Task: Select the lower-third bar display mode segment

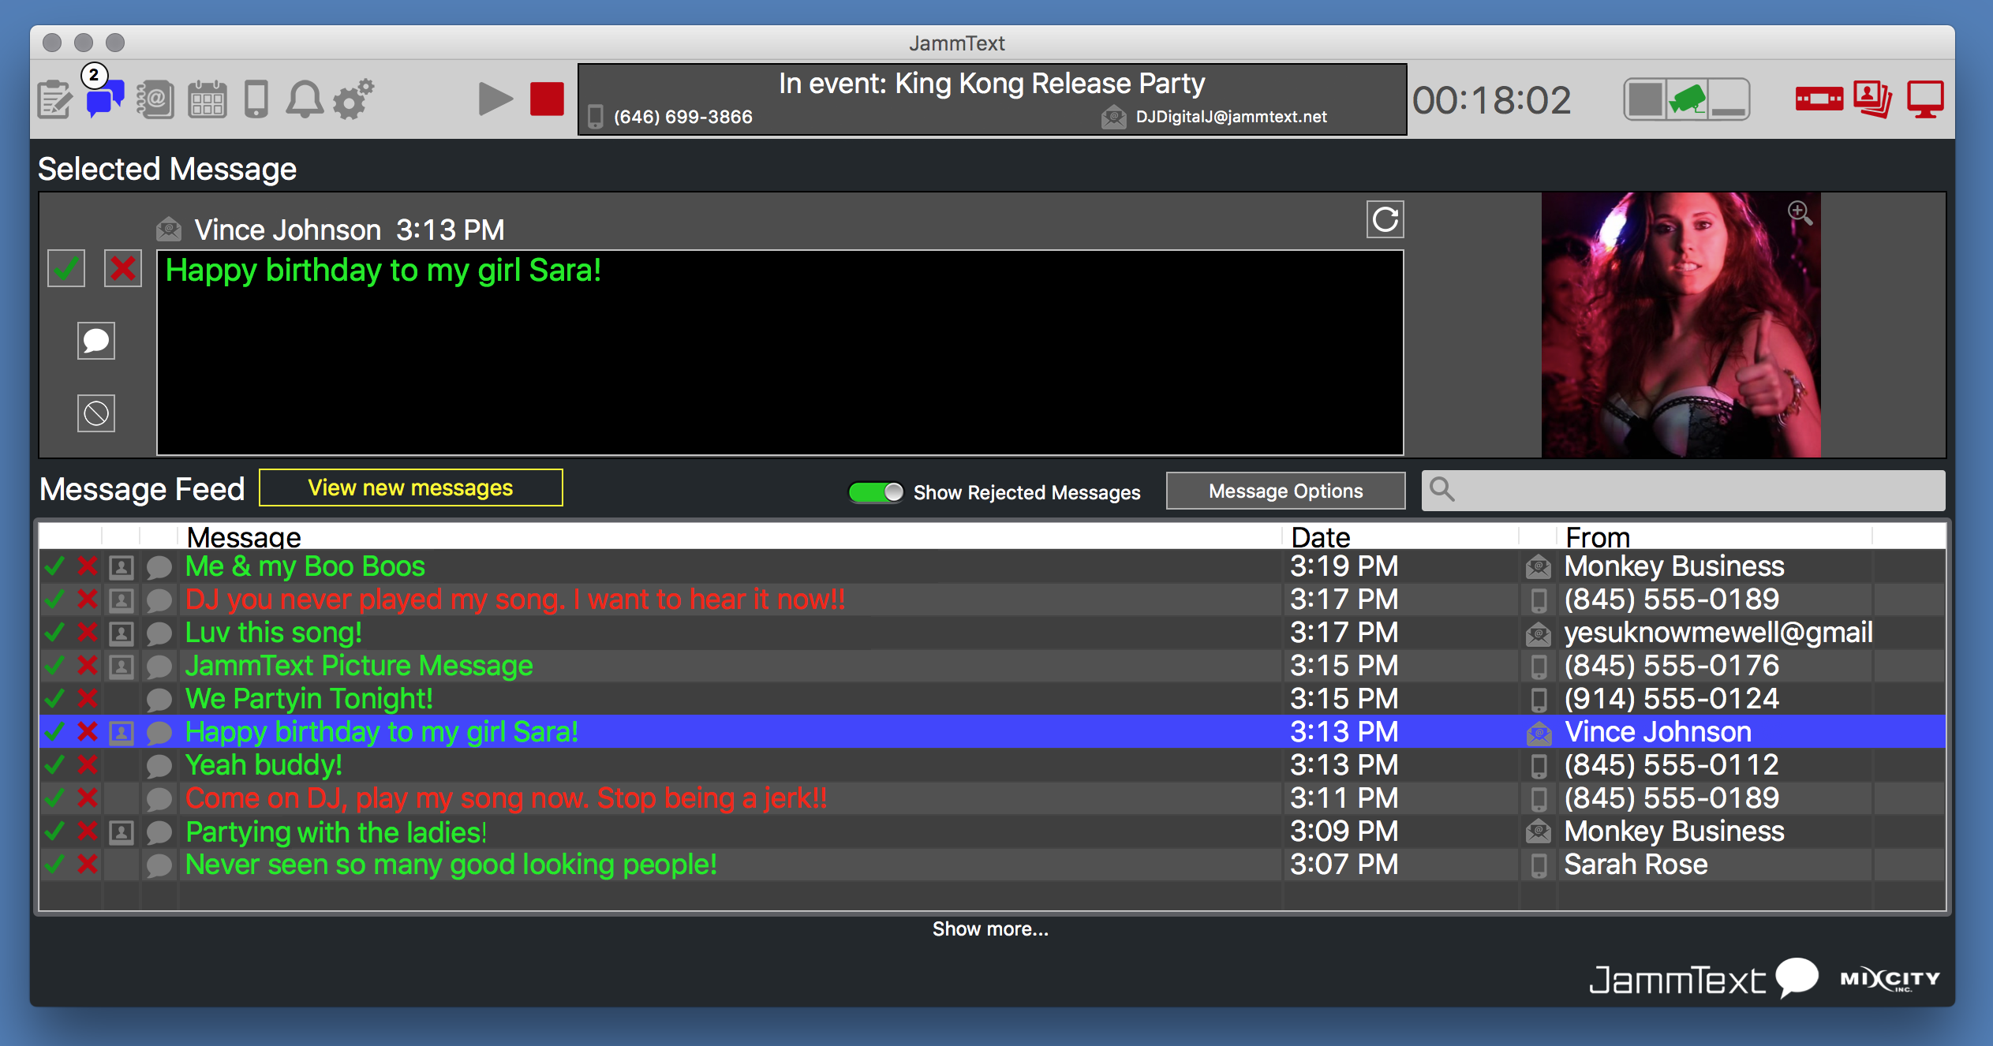Action: coord(1729,100)
